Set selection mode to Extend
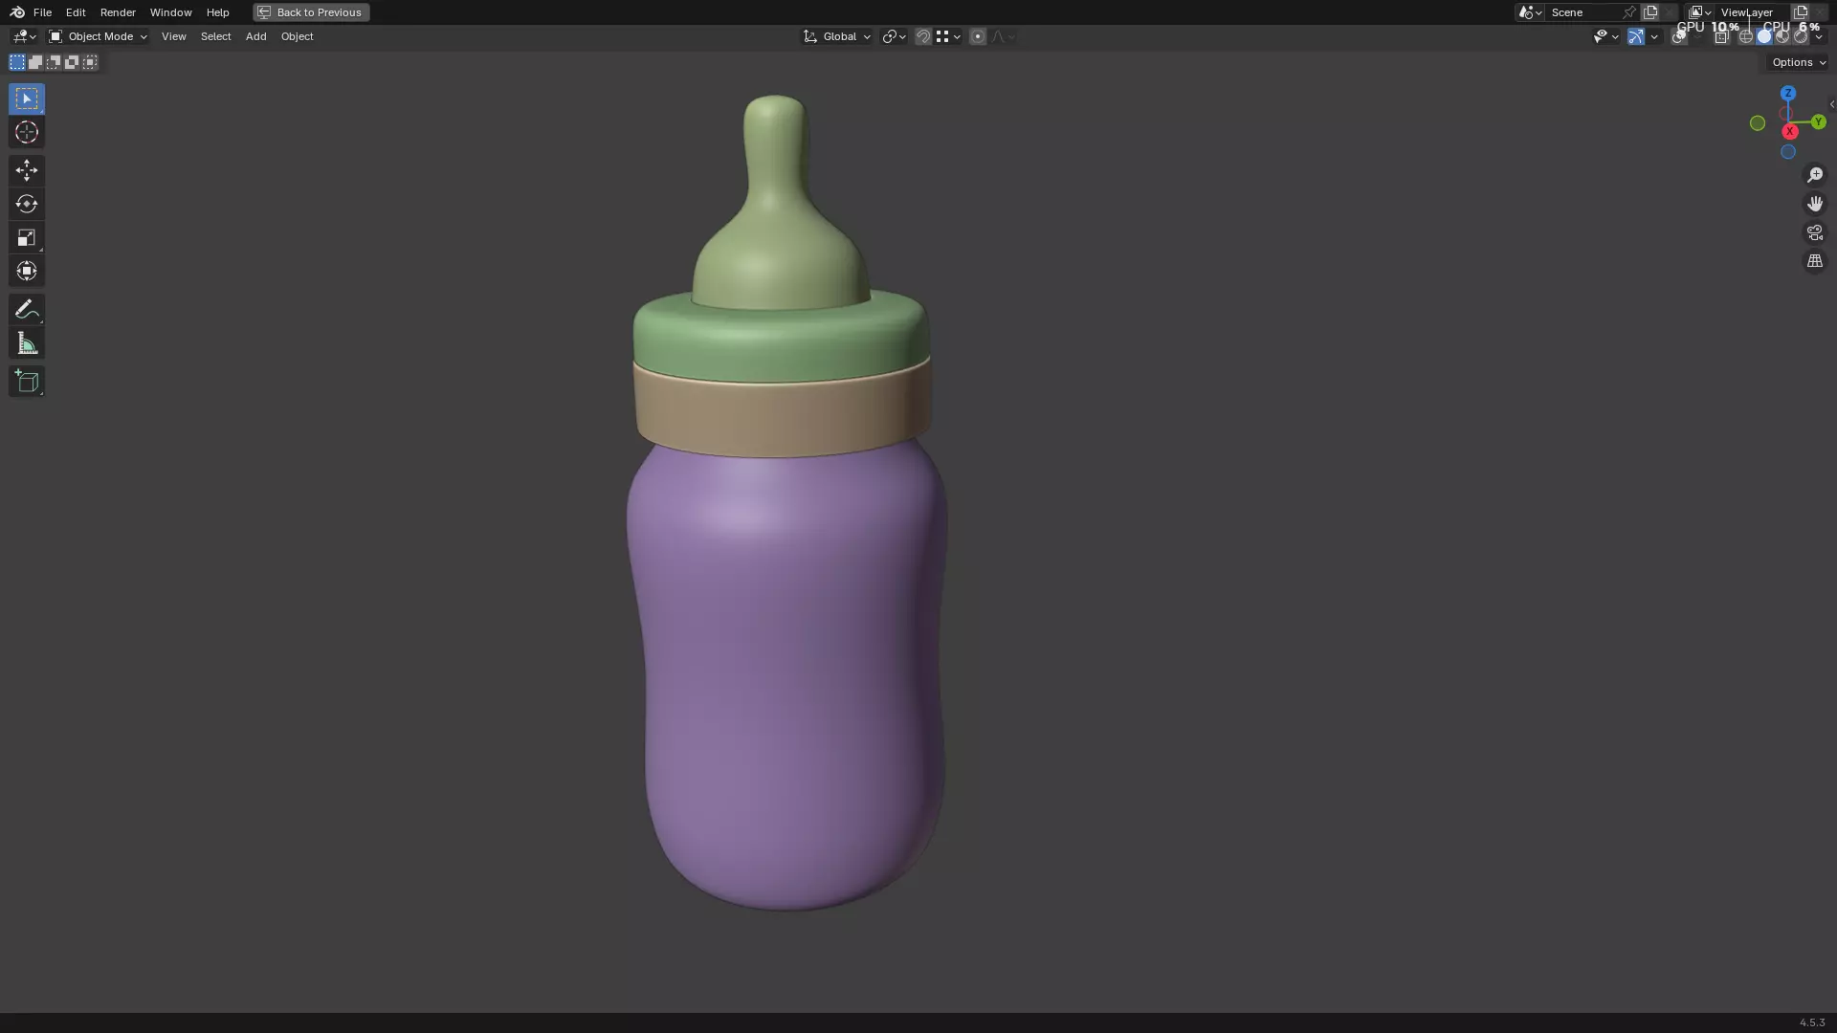The width and height of the screenshot is (1837, 1033). click(35, 62)
